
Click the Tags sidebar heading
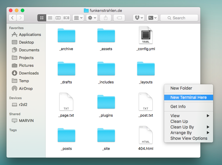pyautogui.click(x=13, y=130)
